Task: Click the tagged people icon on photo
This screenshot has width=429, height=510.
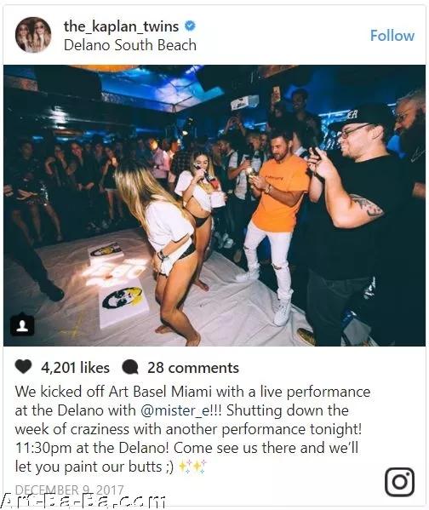Action: click(x=22, y=324)
